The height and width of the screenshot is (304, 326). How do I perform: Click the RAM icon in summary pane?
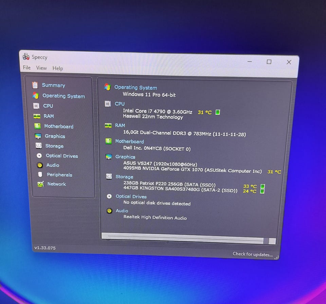[x=108, y=125]
